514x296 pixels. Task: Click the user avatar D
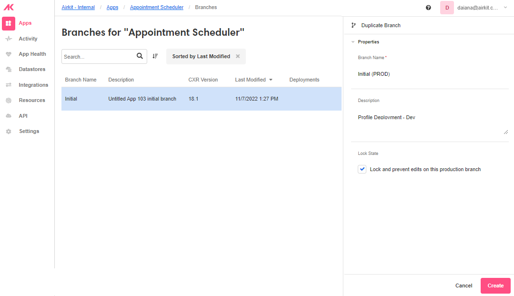[x=447, y=8]
